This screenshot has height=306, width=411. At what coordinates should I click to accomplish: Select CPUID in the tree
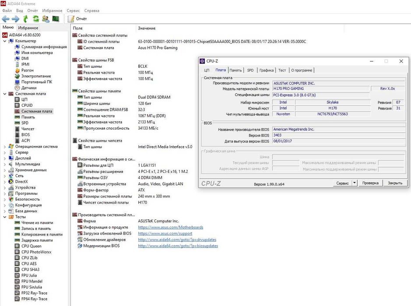click(x=27, y=105)
